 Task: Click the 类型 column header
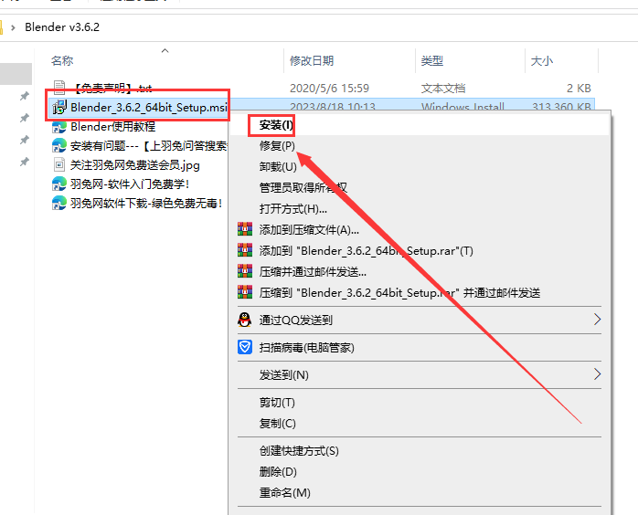431,60
